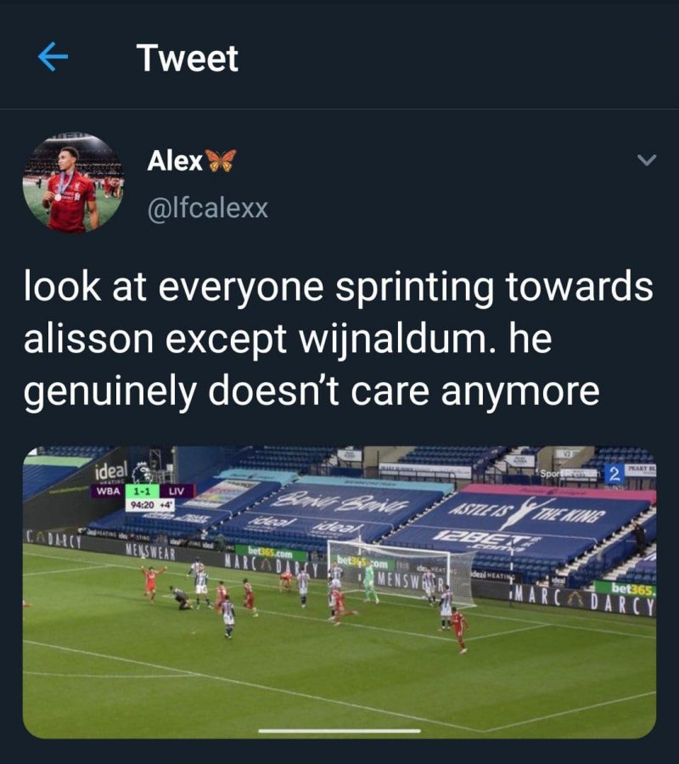Open the Alex display name link
This screenshot has width=679, height=764.
coord(175,160)
